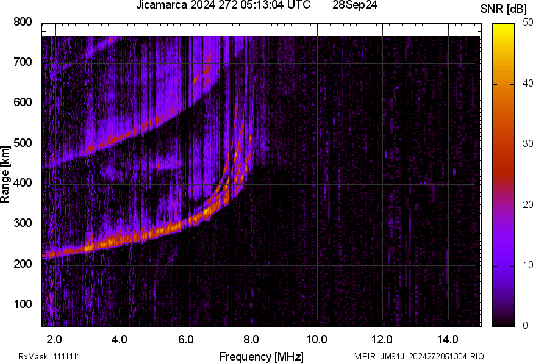Viewport: 533px width, 363px height.
Task: Click the purple section of the colorbar near 10
Action: (x=503, y=265)
